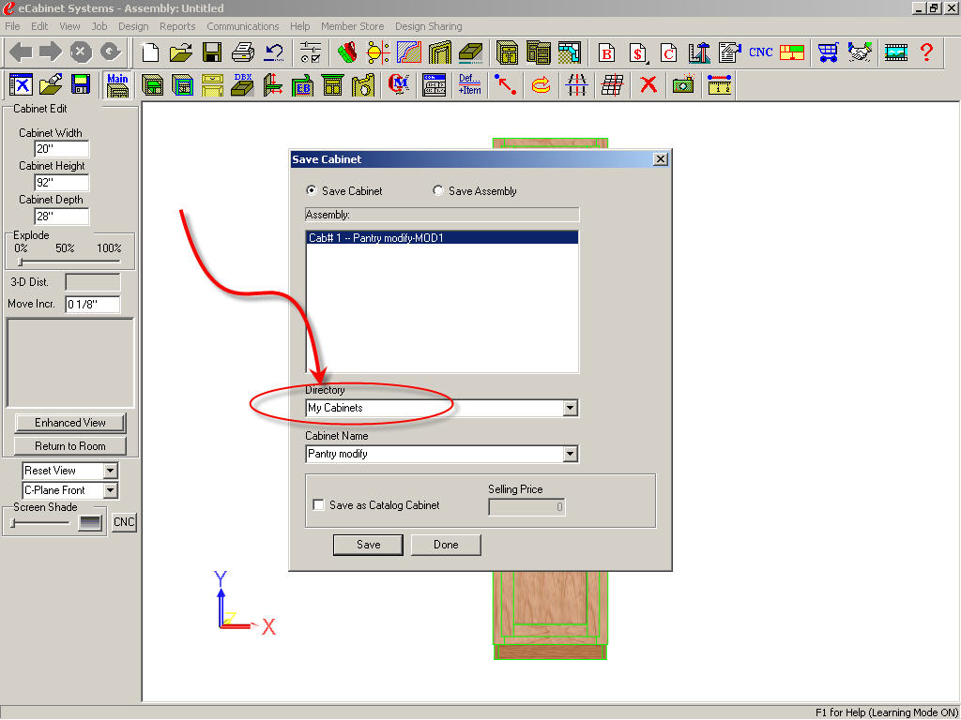Click the Move Incr. input field
The image size is (961, 720).
click(93, 305)
